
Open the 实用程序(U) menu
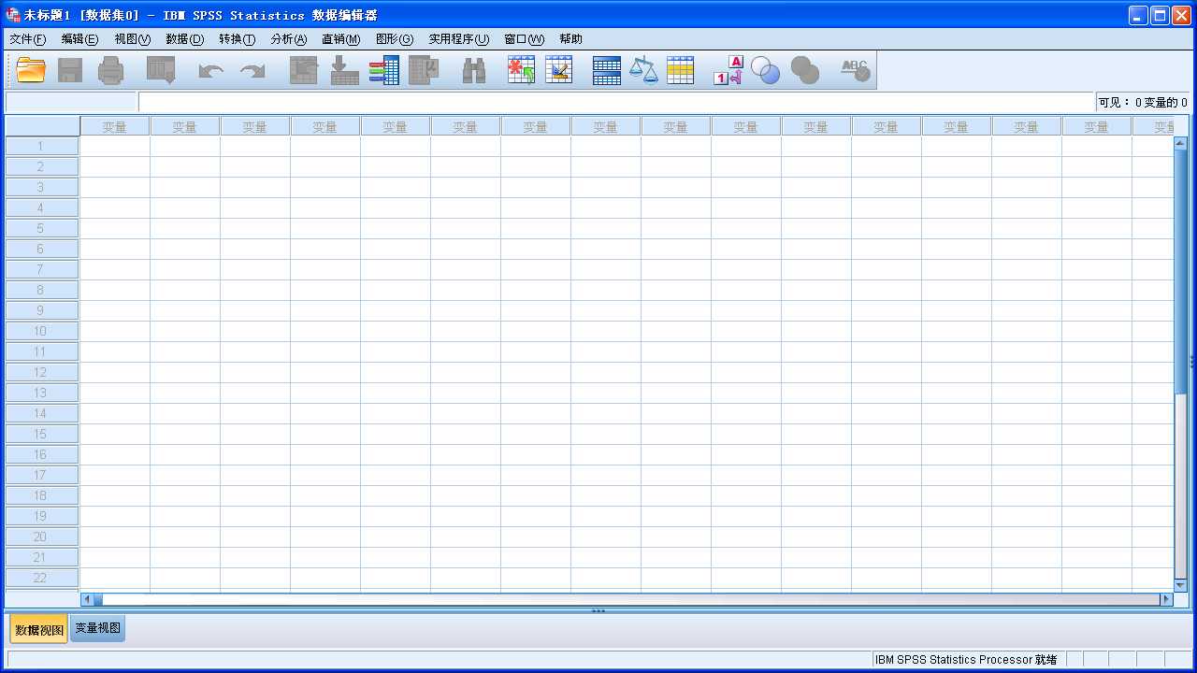458,39
